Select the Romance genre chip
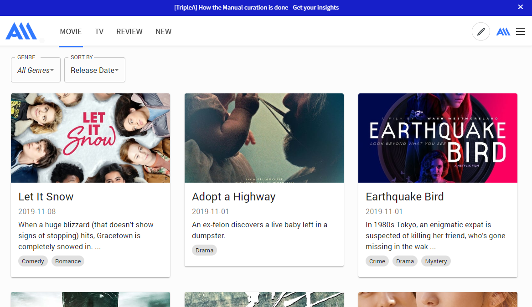532x307 pixels. click(x=68, y=261)
